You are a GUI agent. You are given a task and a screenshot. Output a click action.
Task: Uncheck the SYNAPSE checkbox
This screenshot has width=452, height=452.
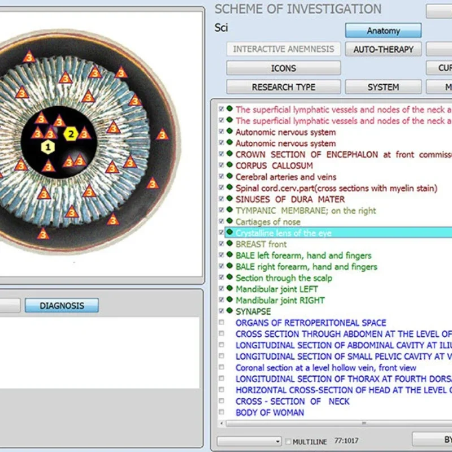221,311
